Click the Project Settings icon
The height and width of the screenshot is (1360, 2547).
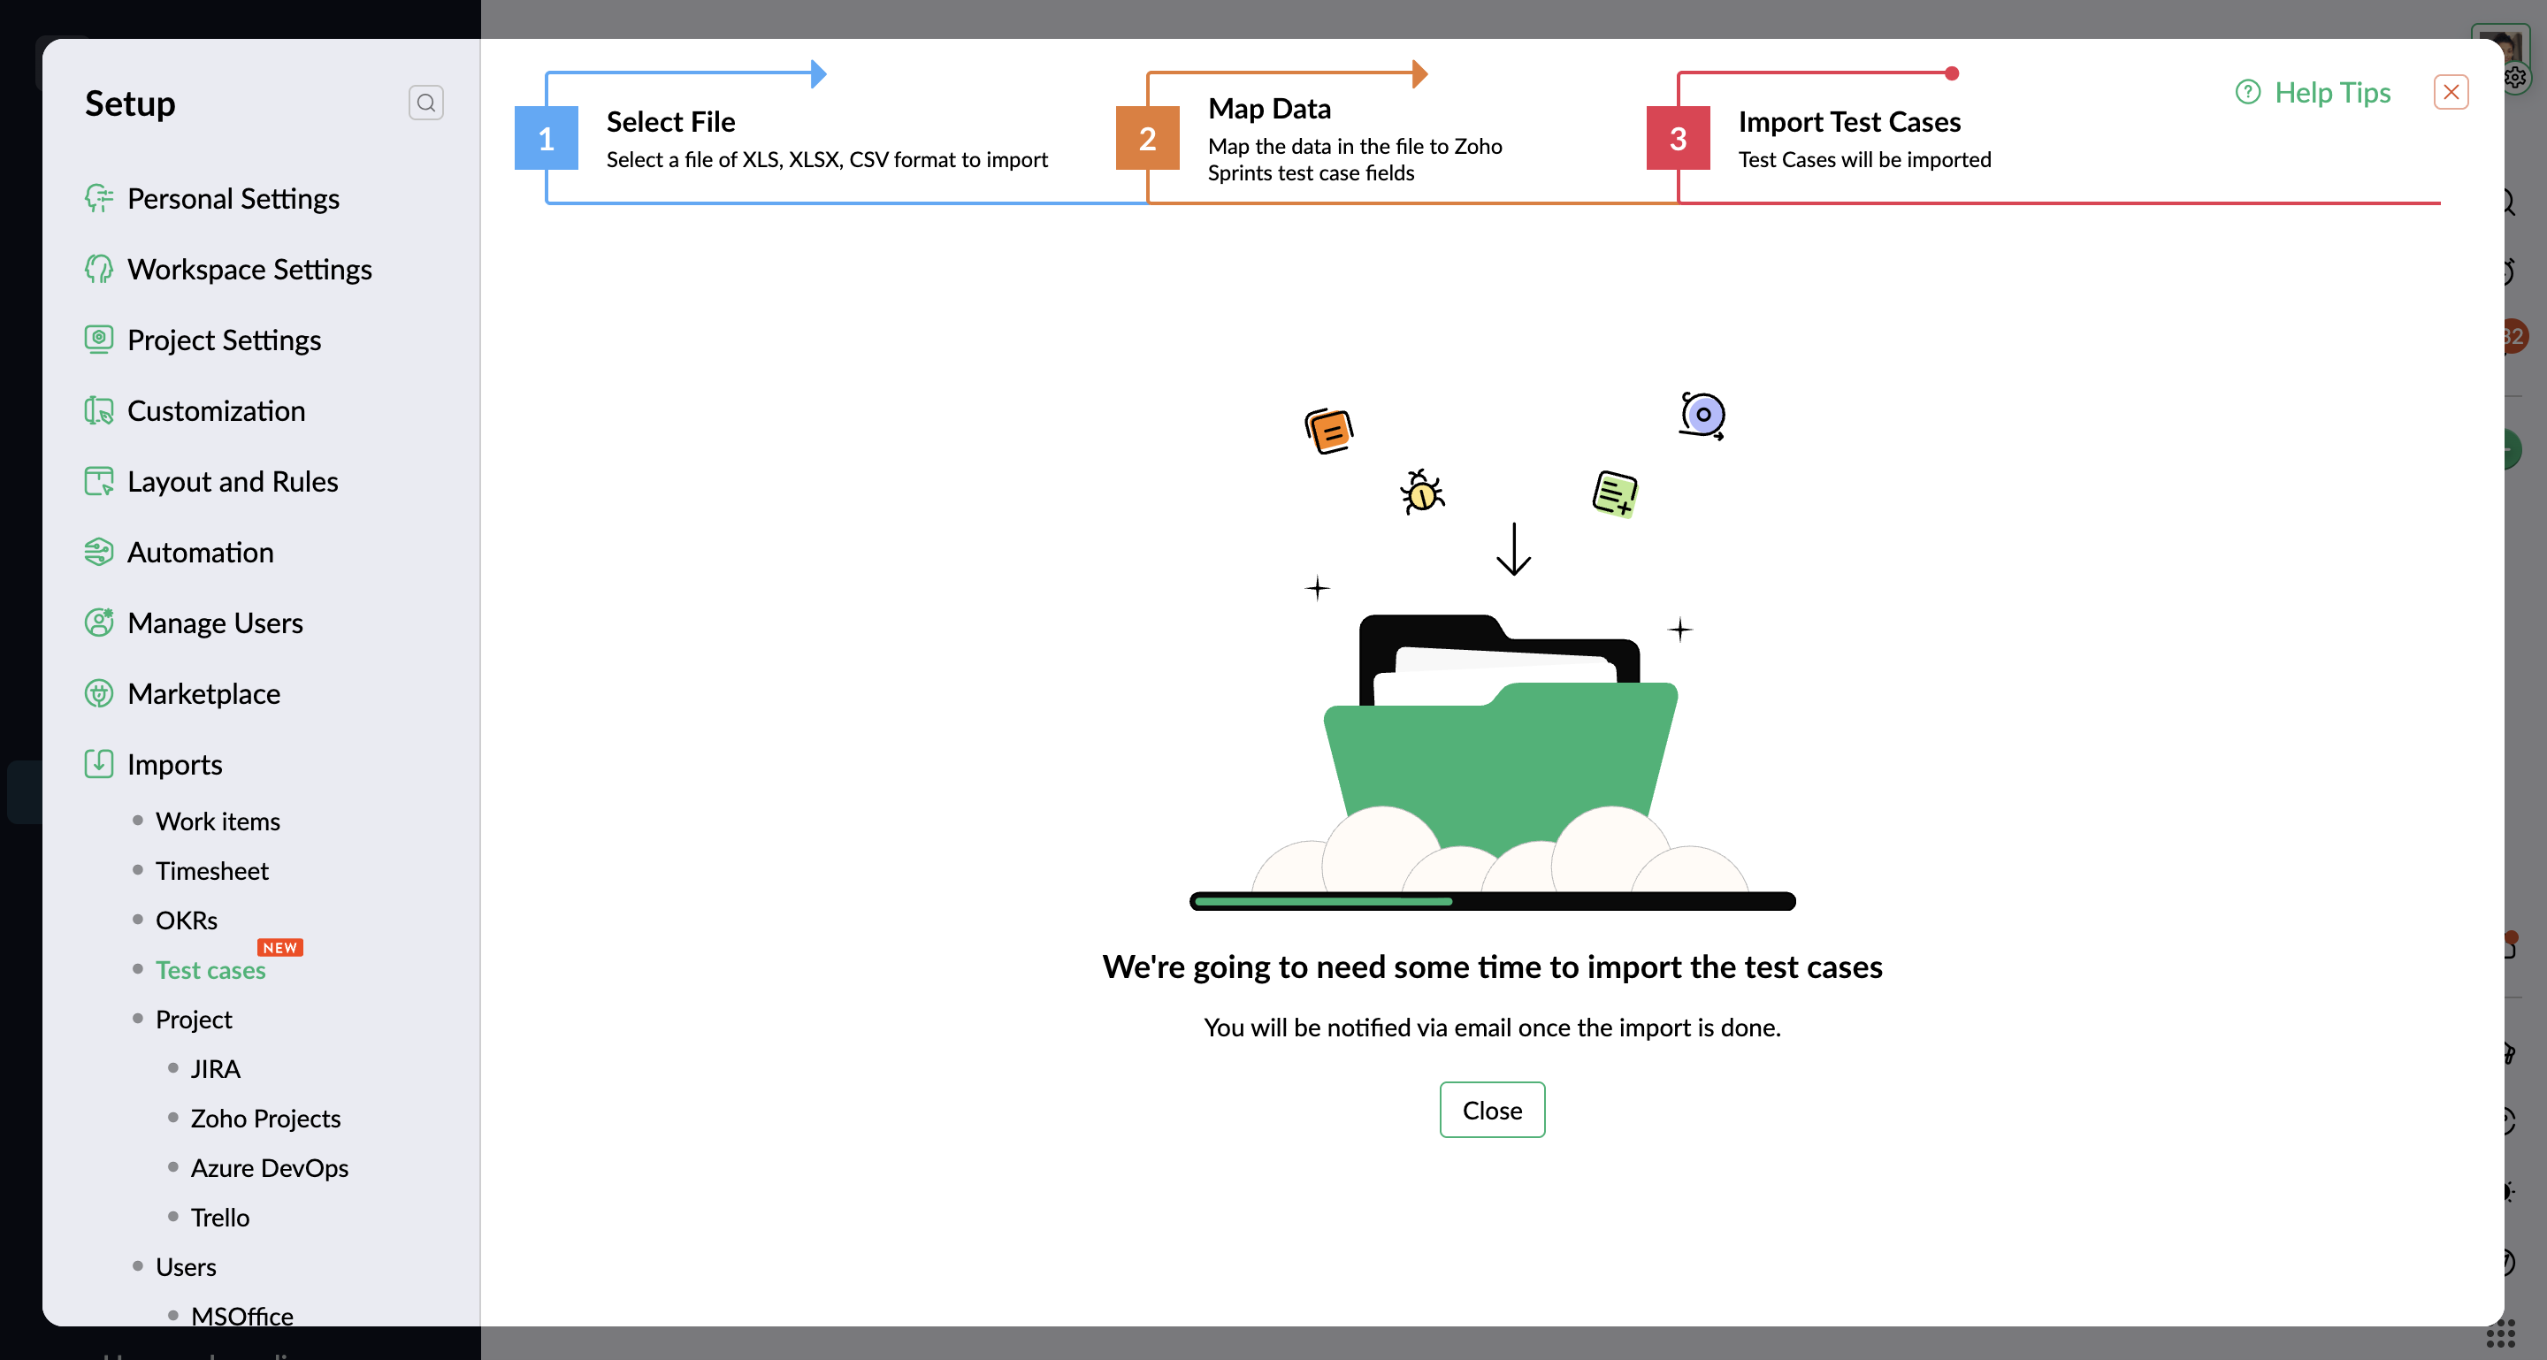click(99, 340)
